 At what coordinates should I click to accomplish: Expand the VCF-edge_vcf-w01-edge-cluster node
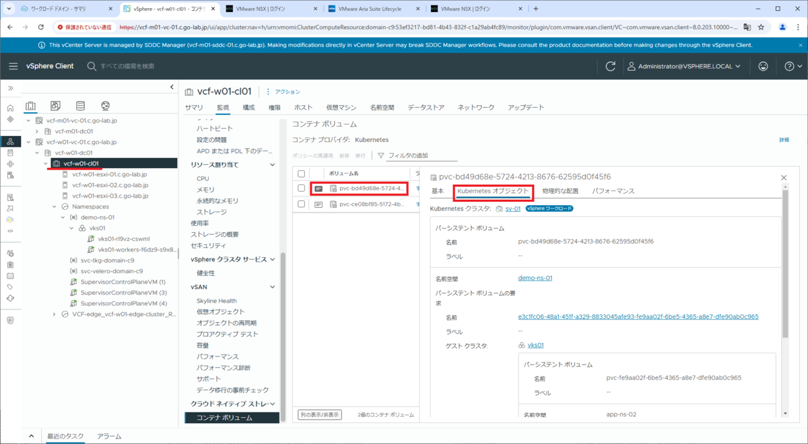click(x=54, y=314)
